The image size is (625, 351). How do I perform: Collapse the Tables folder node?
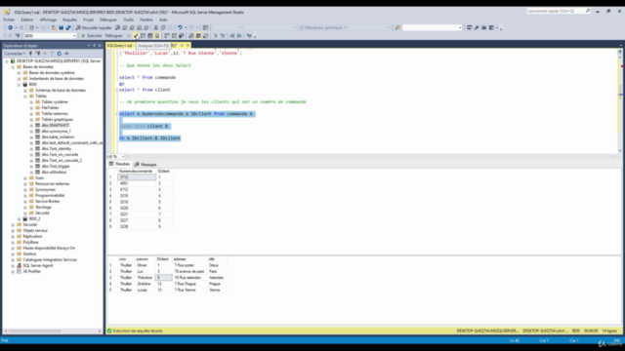(x=25, y=96)
